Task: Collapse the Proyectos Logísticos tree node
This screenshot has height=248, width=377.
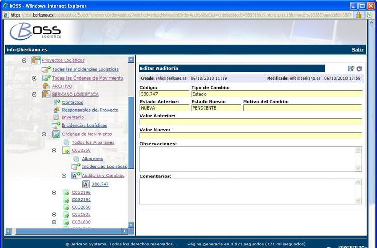Action: click(x=24, y=60)
